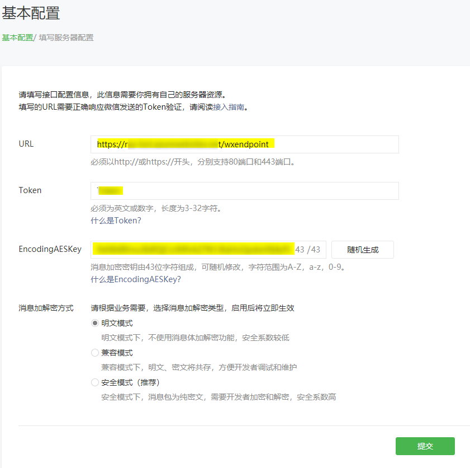Select the 明文模式 radio button
Image resolution: width=470 pixels, height=468 pixels.
pos(94,324)
